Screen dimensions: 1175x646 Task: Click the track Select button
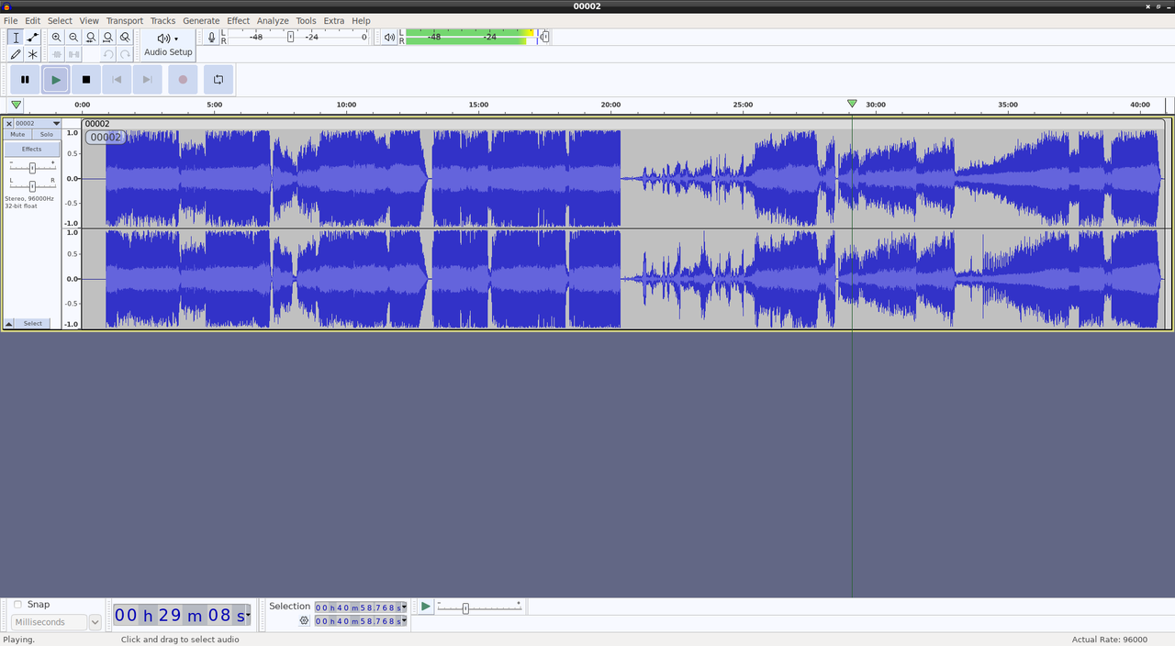click(33, 323)
